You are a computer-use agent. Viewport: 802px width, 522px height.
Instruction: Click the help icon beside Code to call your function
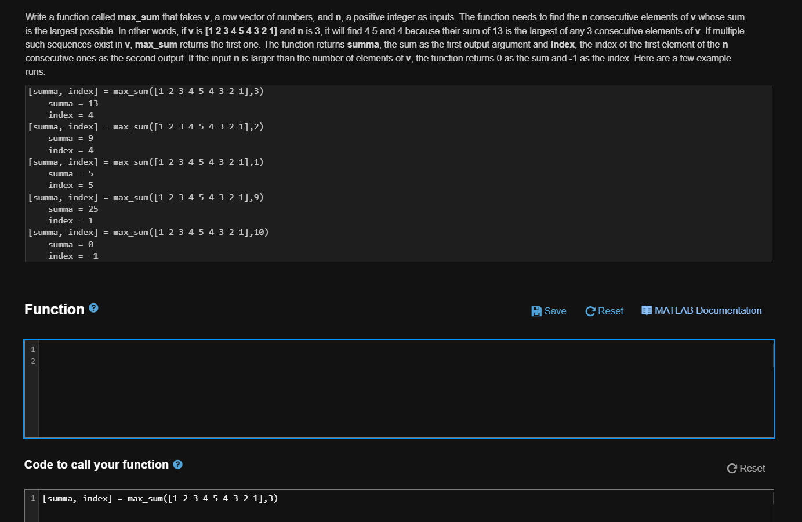177,464
